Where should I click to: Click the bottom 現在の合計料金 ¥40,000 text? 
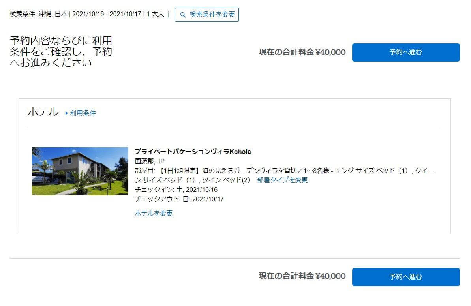point(302,276)
